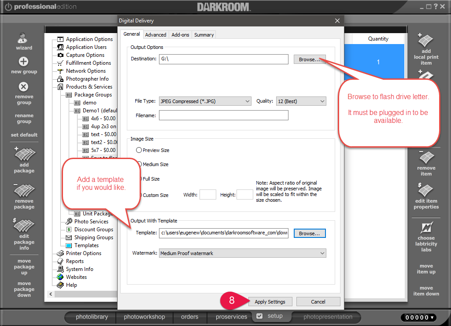Click the Filename input field
Screen dimensions: 451x326
(x=223, y=115)
